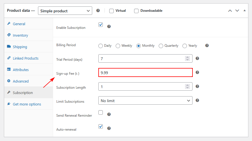Open the Simple product type dropdown
Viewport: 252px width, 141px height.
[65, 11]
